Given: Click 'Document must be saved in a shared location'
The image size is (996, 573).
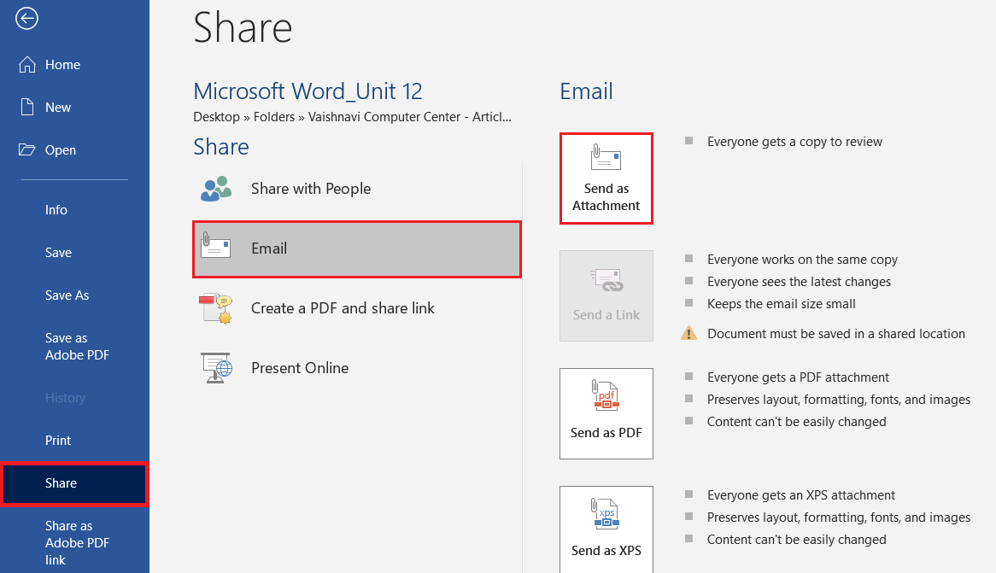Looking at the screenshot, I should point(836,334).
